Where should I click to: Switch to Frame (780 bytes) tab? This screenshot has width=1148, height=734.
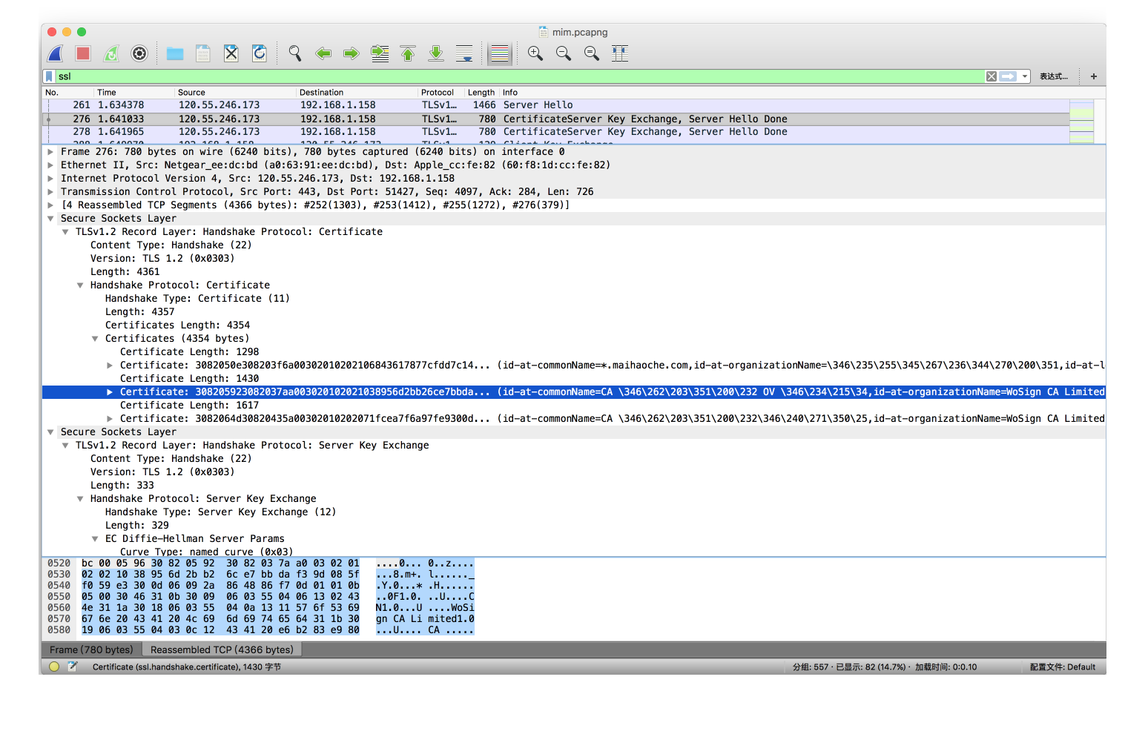(91, 649)
